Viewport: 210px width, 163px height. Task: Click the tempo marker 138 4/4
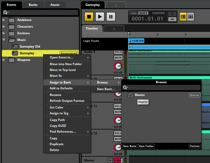[x=136, y=41]
